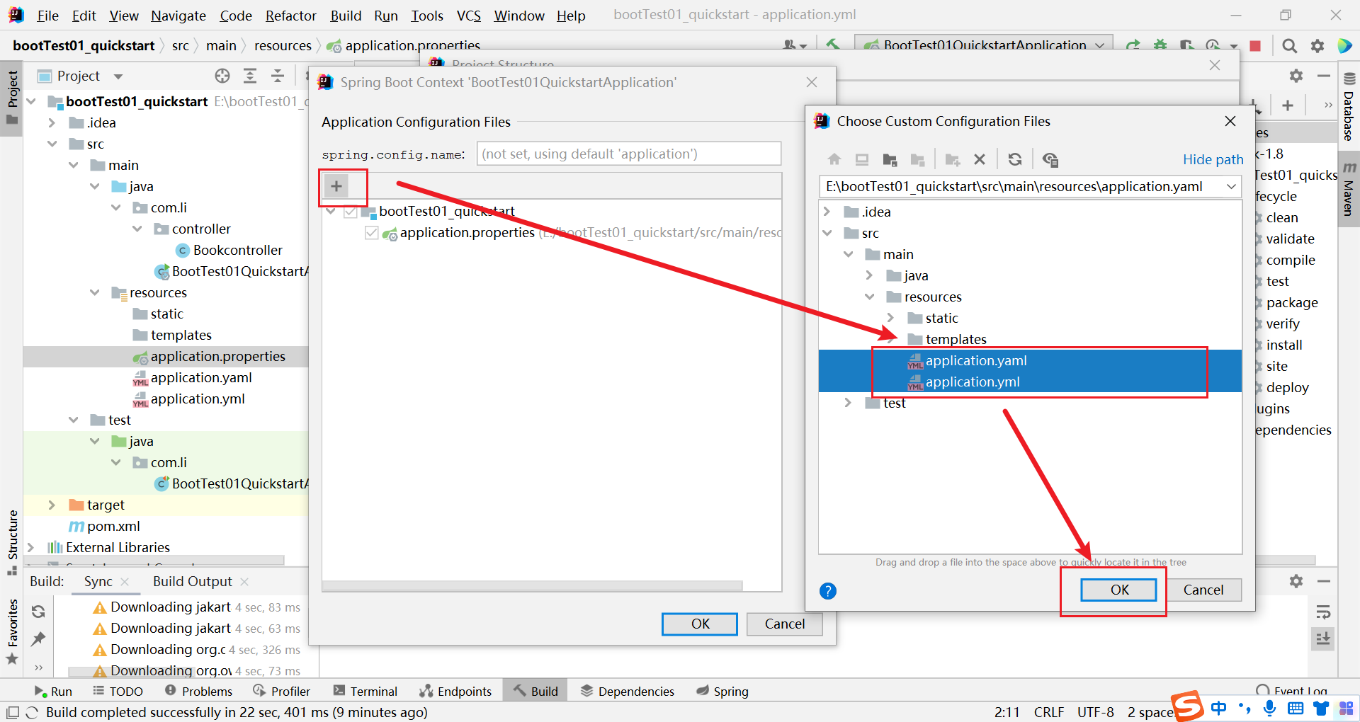This screenshot has height=722, width=1360.
Task: Click OK in Choose Custom Configuration Files dialog
Action: (x=1118, y=590)
